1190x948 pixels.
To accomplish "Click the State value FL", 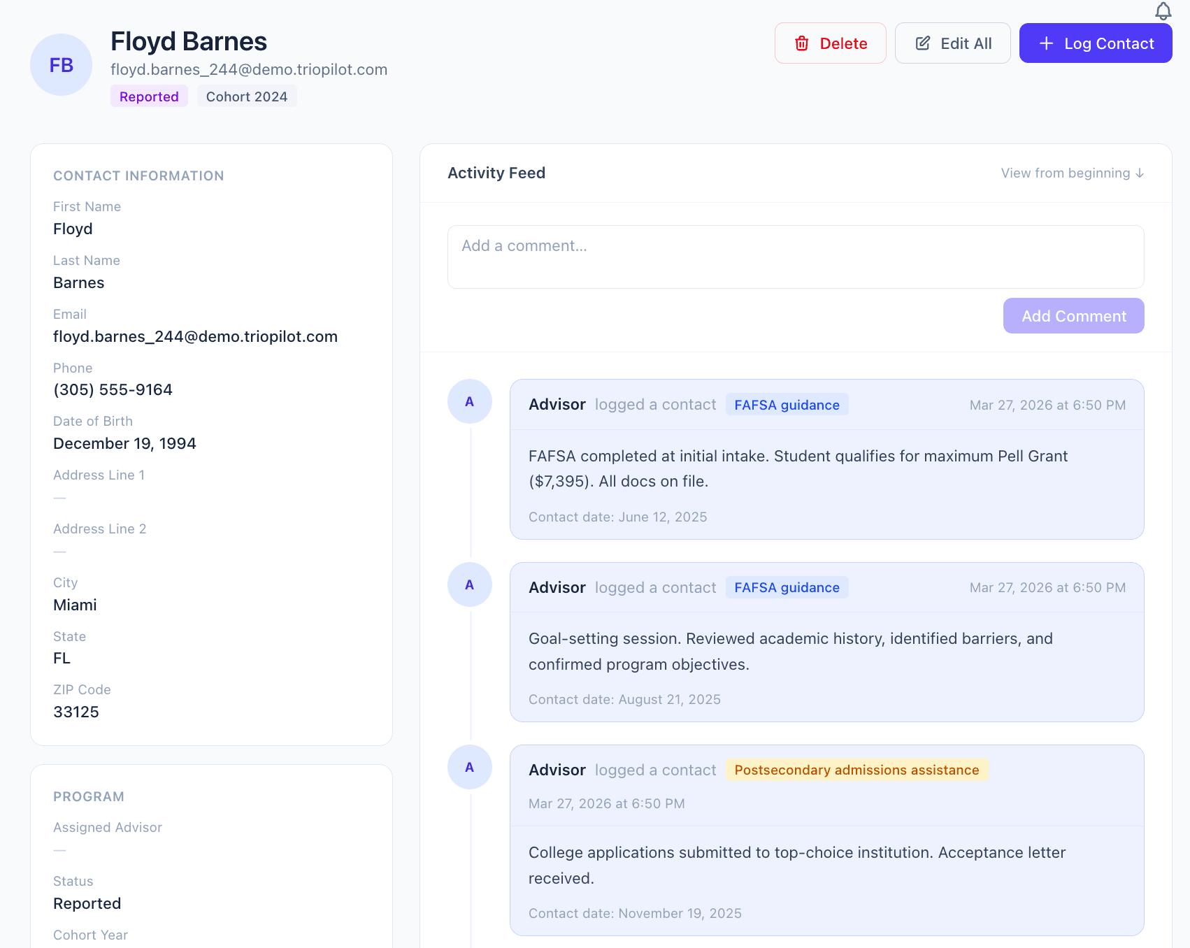I will [62, 659].
